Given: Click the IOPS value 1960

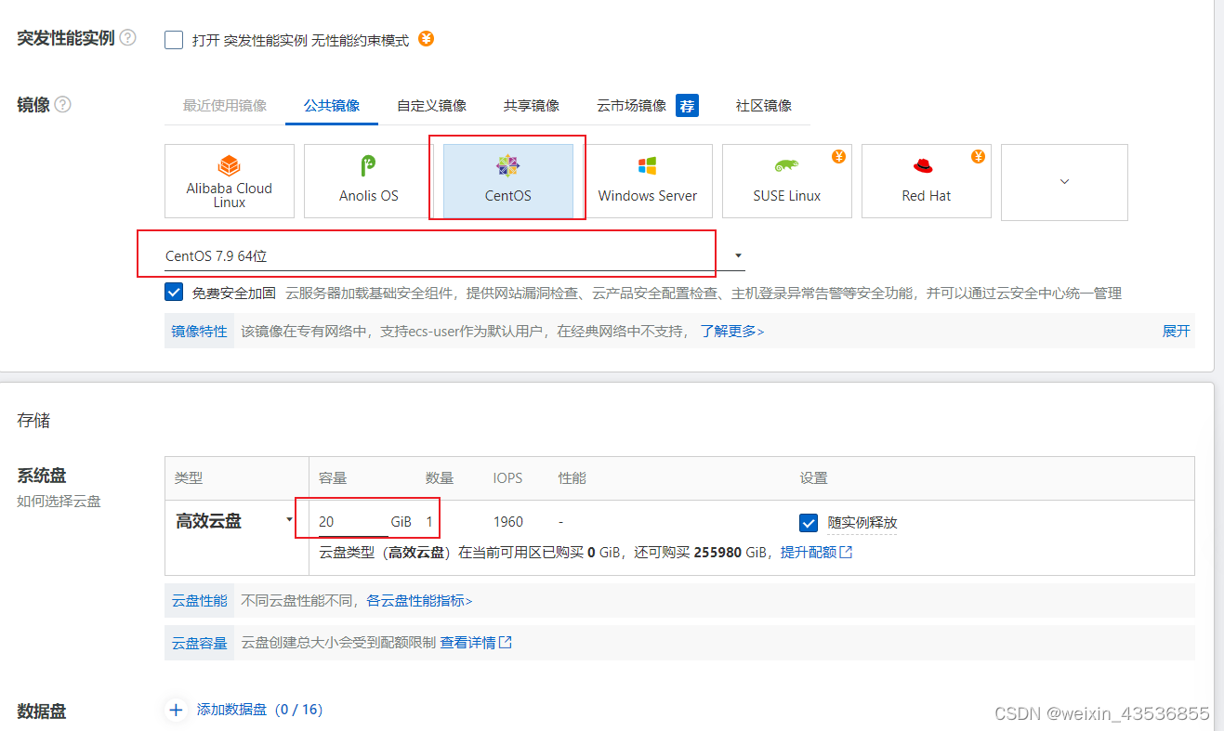Looking at the screenshot, I should tap(508, 522).
